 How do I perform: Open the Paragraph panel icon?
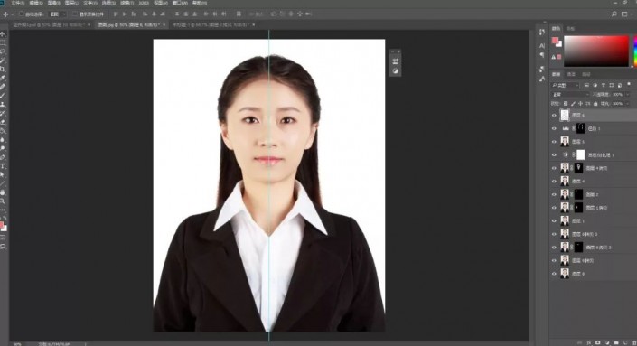(x=542, y=55)
